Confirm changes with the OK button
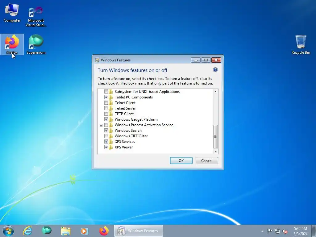 [x=181, y=160]
